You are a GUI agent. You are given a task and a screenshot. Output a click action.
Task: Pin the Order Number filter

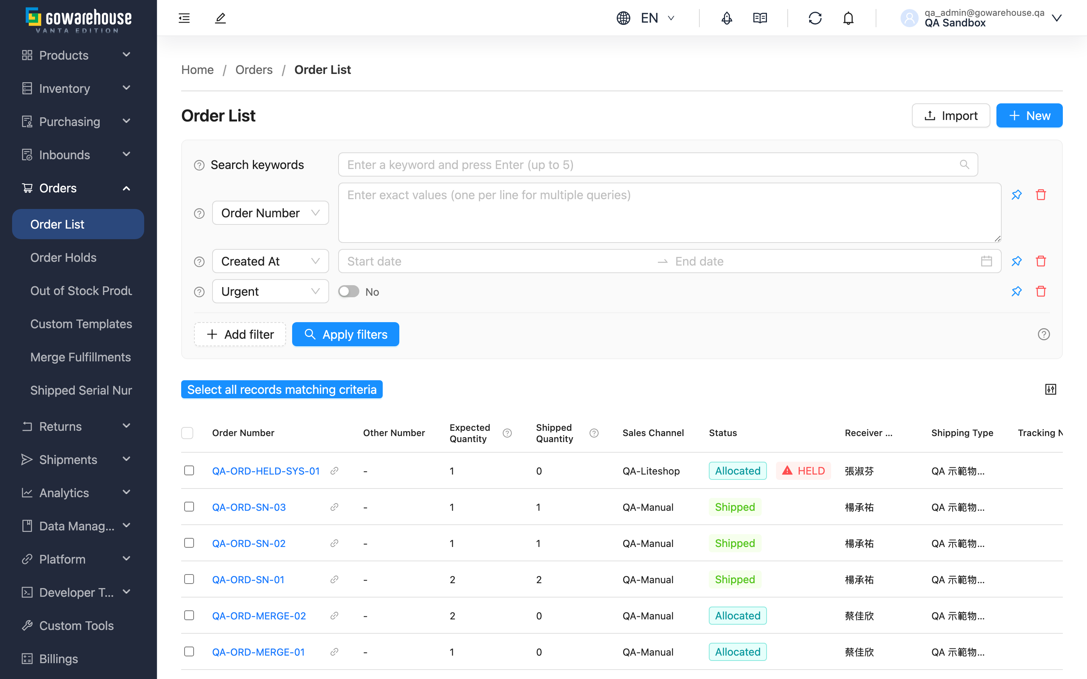pyautogui.click(x=1016, y=194)
